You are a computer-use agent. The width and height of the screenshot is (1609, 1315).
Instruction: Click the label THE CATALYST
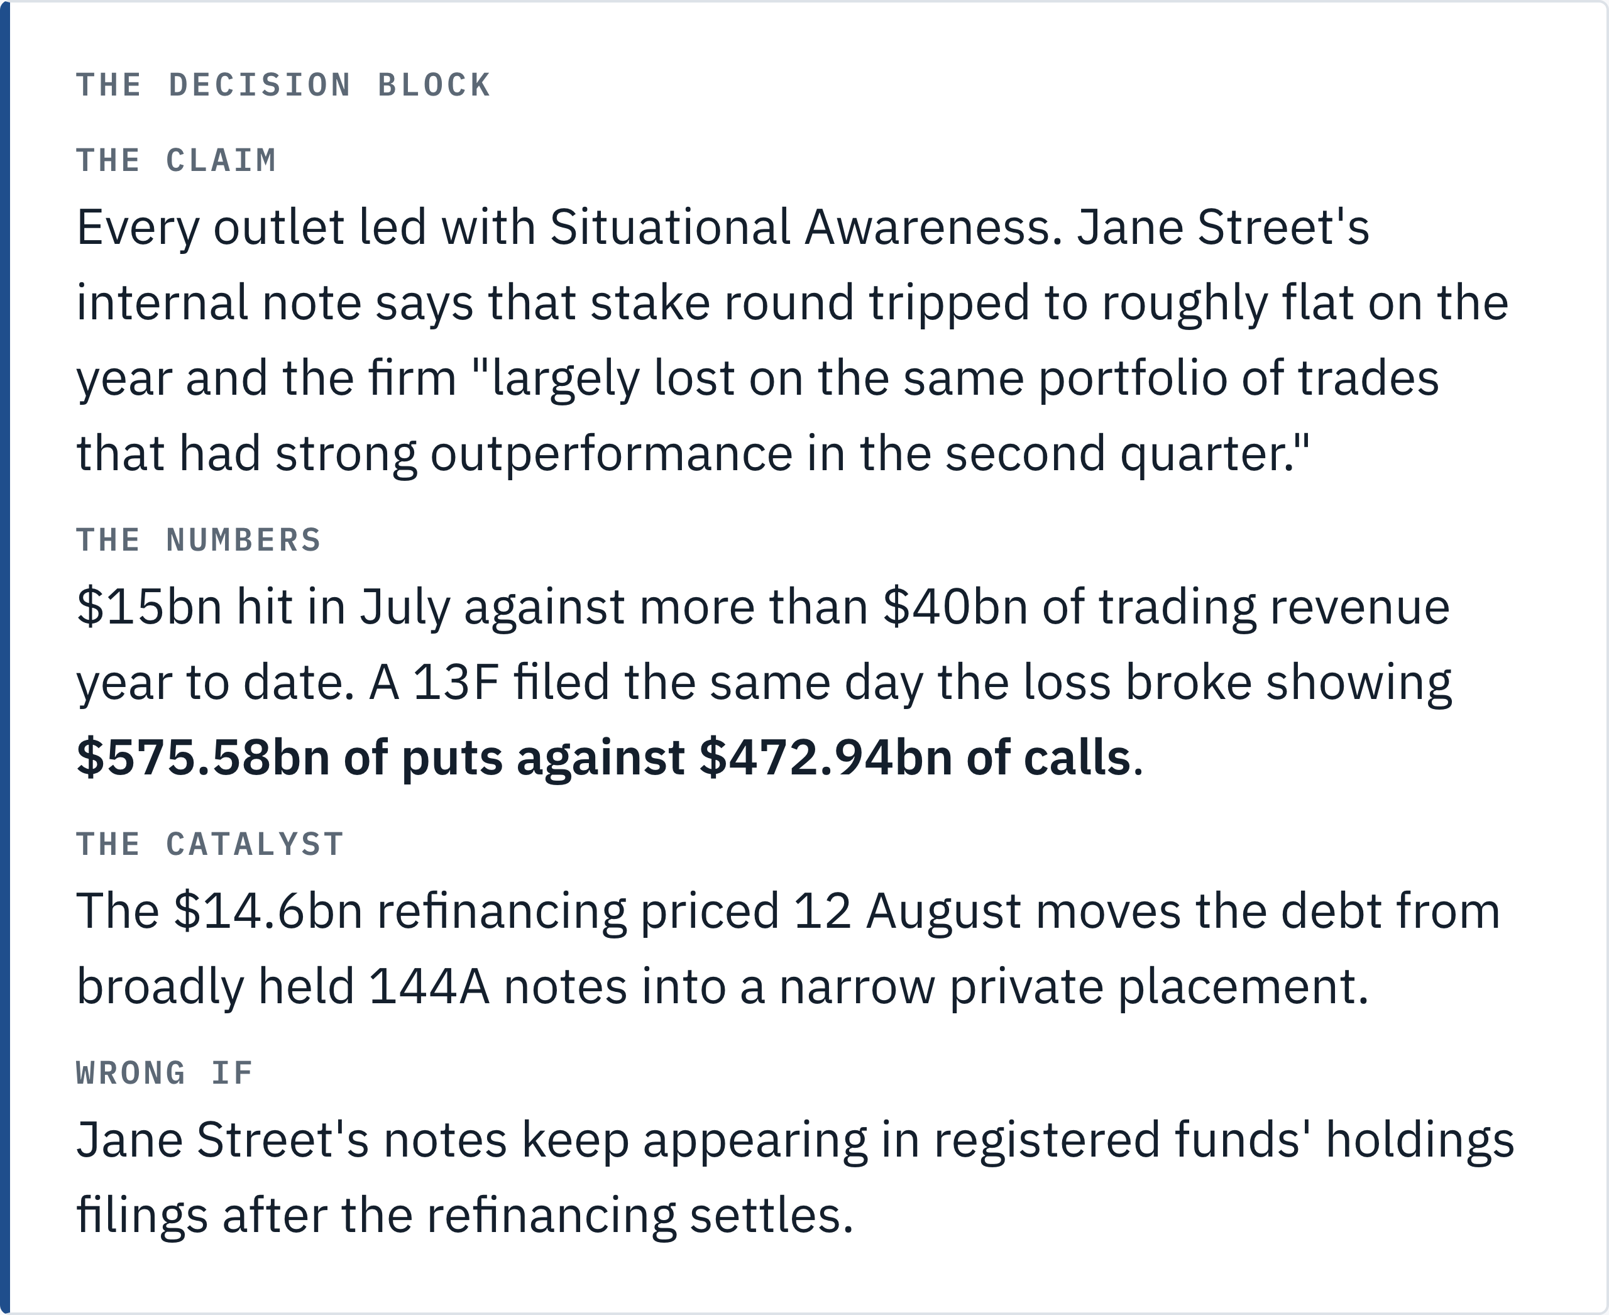coord(210,845)
